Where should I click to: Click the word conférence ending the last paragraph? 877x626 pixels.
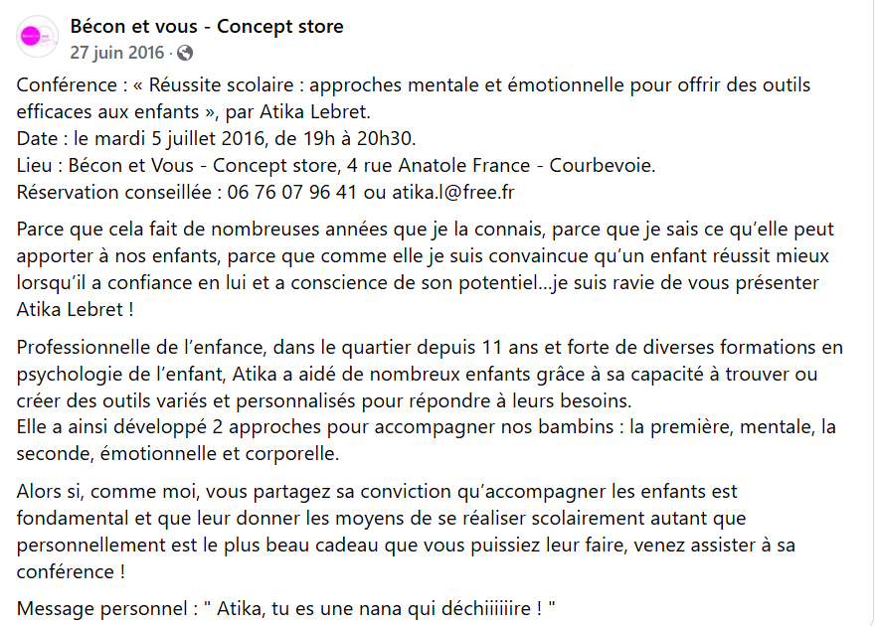pos(65,572)
